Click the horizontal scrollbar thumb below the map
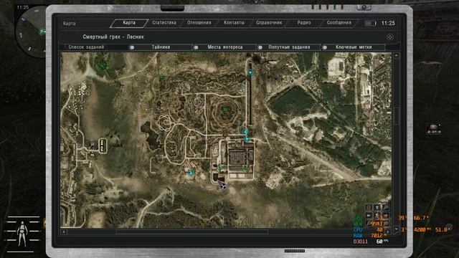Image resolution: width=459 pixels, height=258 pixels. pos(192,231)
